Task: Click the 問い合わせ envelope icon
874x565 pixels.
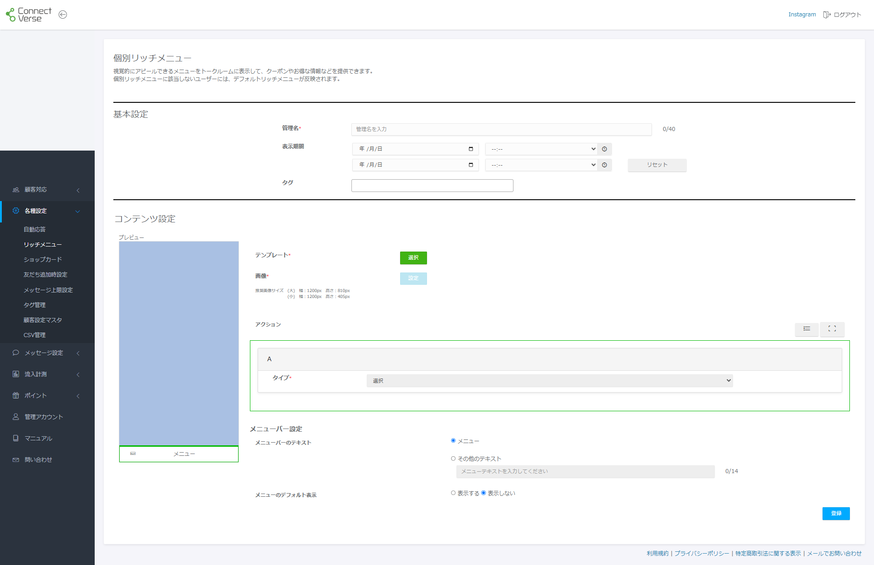Action: (x=16, y=459)
